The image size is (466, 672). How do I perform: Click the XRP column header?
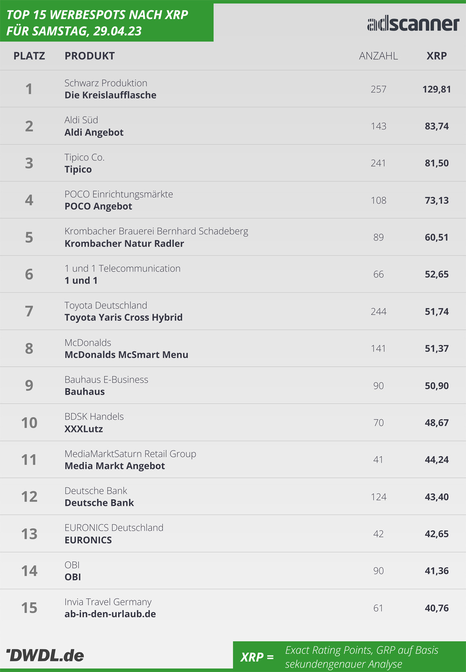436,56
